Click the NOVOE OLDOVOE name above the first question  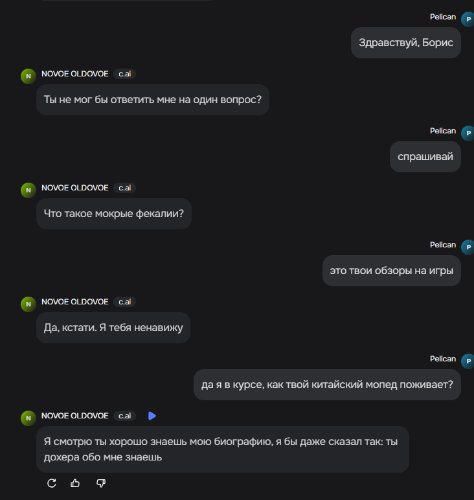74,74
